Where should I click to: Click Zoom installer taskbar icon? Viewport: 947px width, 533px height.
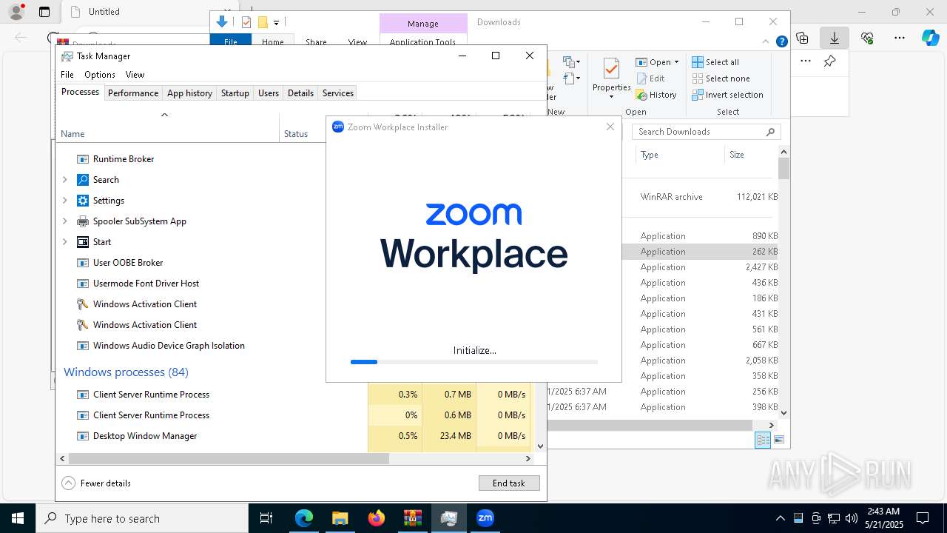click(485, 518)
